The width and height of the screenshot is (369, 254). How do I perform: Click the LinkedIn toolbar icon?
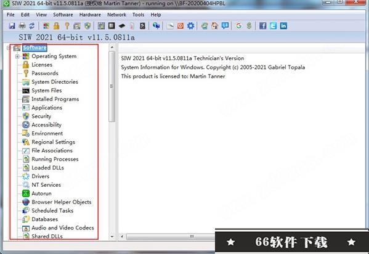pyautogui.click(x=283, y=26)
